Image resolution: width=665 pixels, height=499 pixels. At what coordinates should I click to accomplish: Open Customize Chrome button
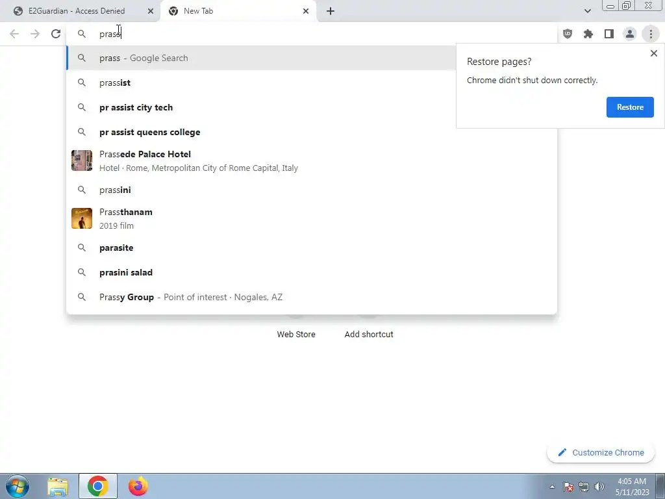tap(601, 452)
